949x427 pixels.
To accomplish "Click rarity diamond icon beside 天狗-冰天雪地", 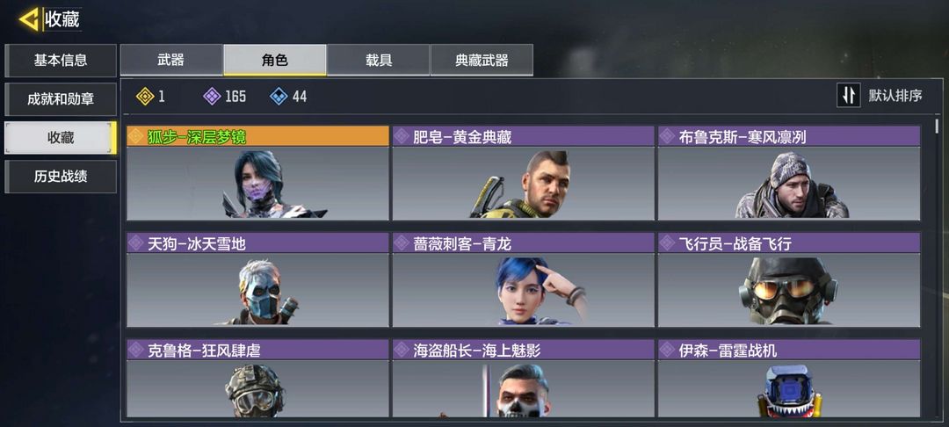I will [135, 243].
